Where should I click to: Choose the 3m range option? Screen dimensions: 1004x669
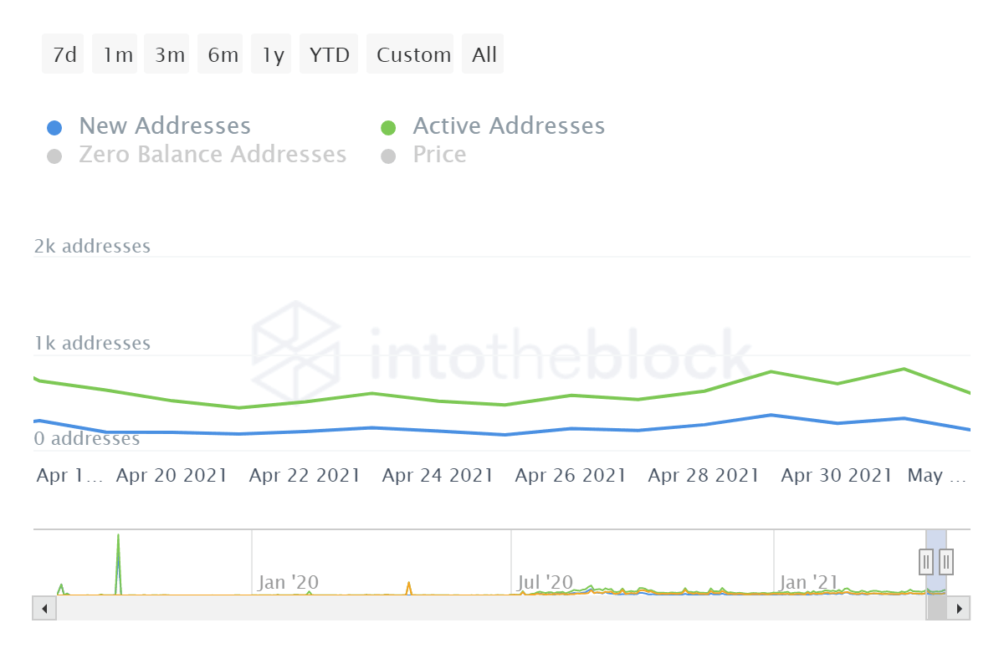point(169,54)
